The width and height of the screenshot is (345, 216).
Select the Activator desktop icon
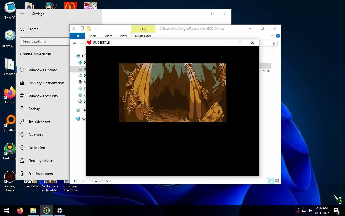click(10, 67)
